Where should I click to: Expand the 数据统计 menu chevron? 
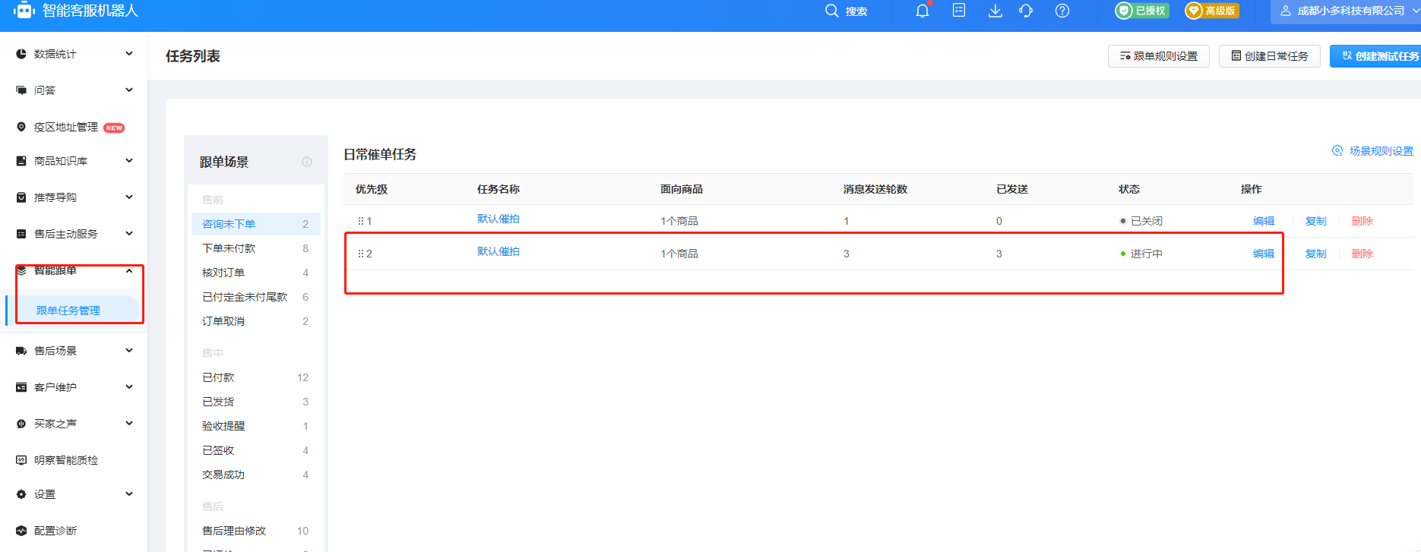point(129,53)
